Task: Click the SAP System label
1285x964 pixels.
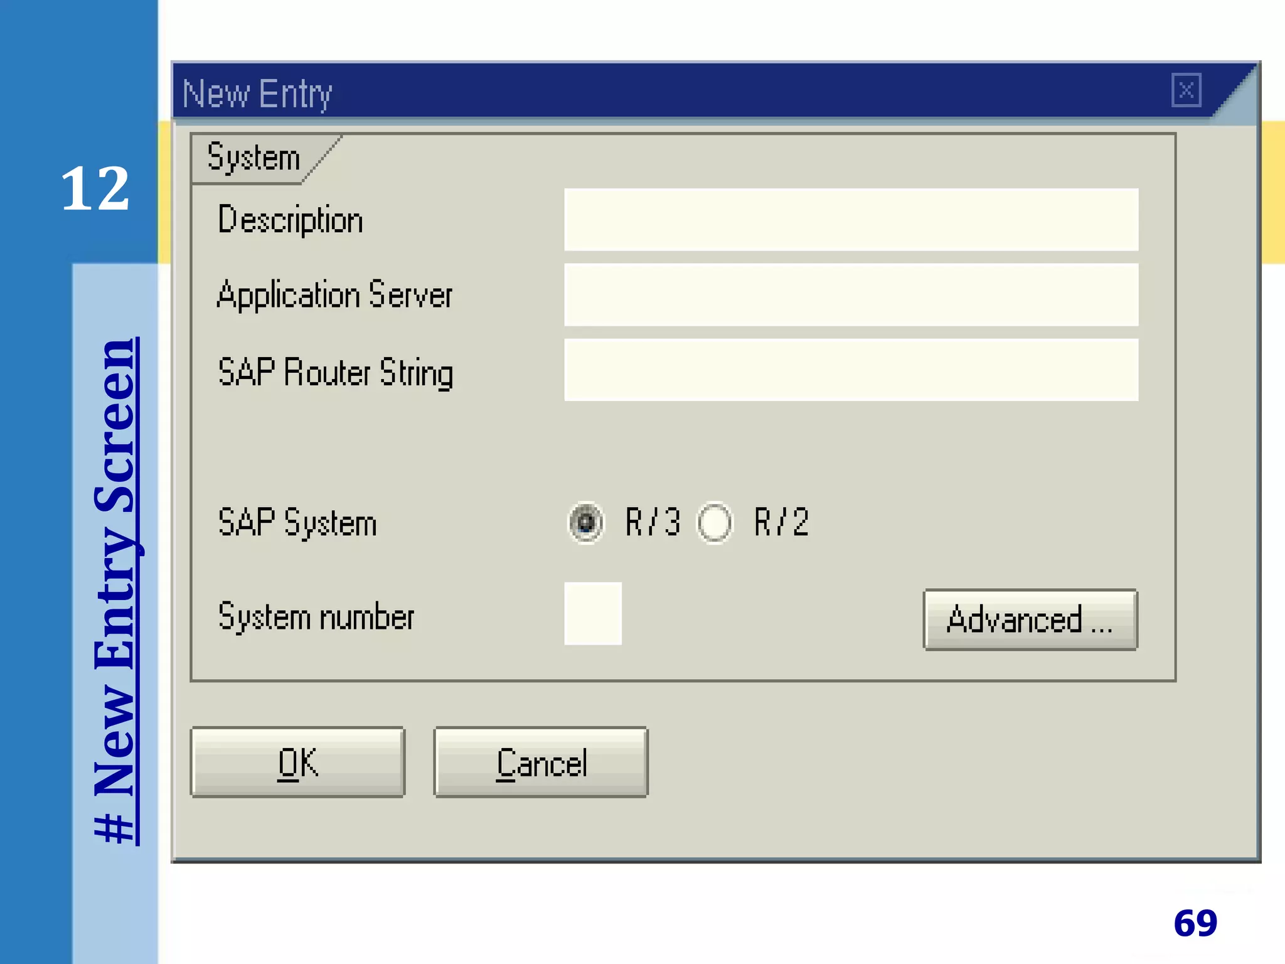Action: pyautogui.click(x=297, y=523)
